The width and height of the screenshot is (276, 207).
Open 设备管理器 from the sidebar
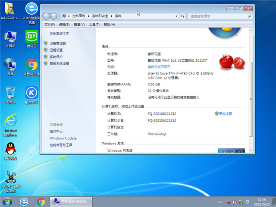[x=57, y=43]
